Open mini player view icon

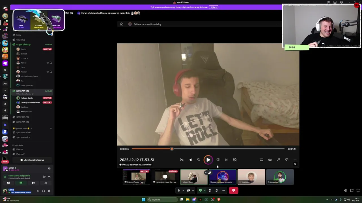point(287,160)
